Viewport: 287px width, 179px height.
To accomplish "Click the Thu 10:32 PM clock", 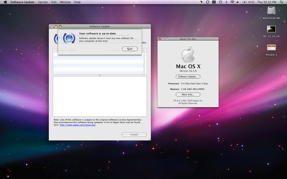I will pyautogui.click(x=267, y=2).
